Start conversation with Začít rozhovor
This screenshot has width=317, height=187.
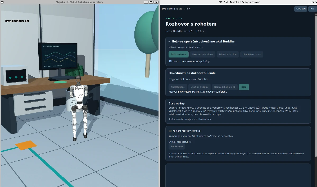(x=179, y=54)
